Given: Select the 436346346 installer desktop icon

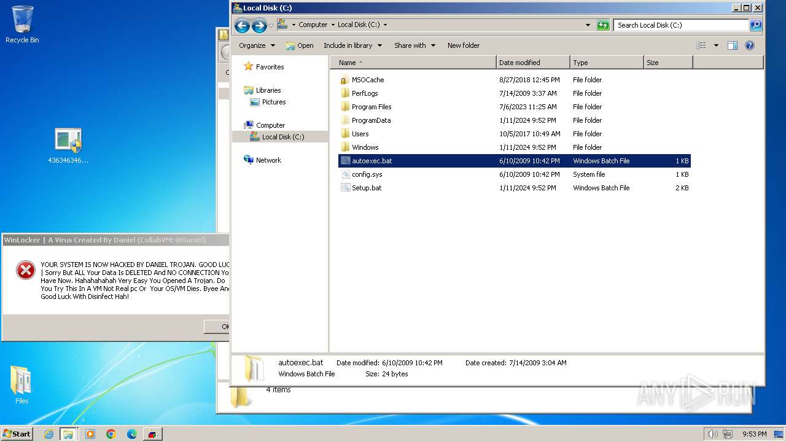Looking at the screenshot, I should (x=68, y=146).
